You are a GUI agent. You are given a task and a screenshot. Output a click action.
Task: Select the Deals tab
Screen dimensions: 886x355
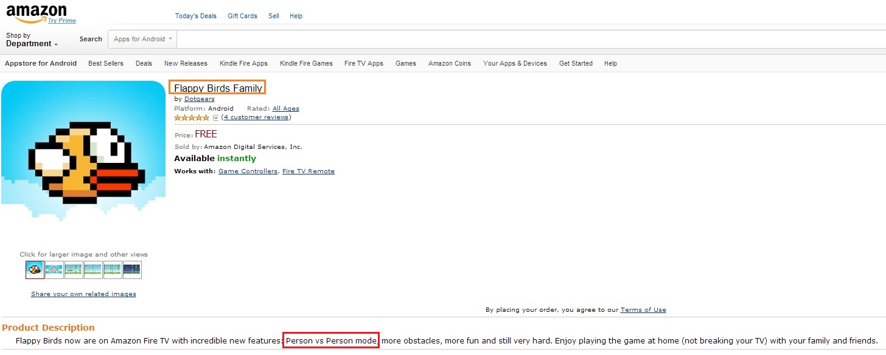coord(144,63)
